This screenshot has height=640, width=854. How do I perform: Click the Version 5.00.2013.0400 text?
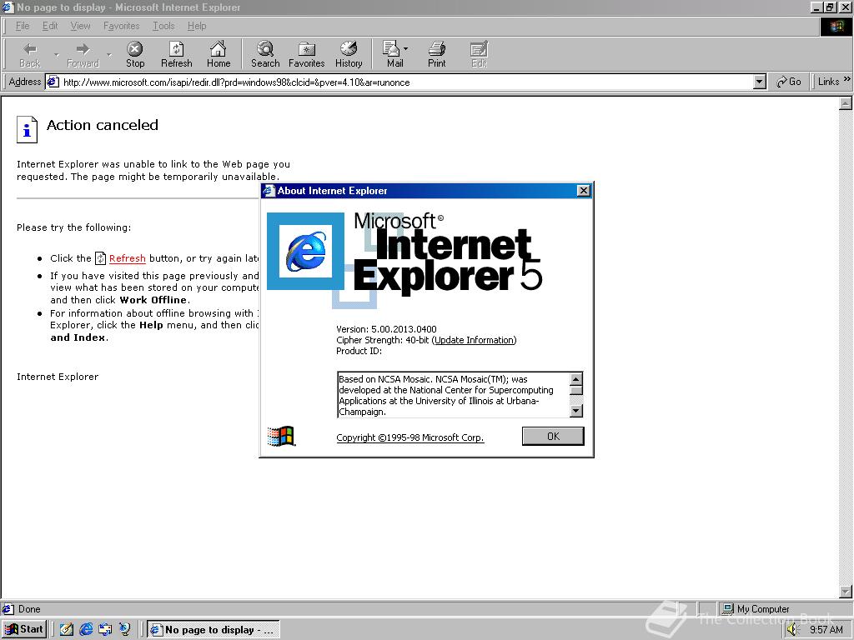point(386,329)
